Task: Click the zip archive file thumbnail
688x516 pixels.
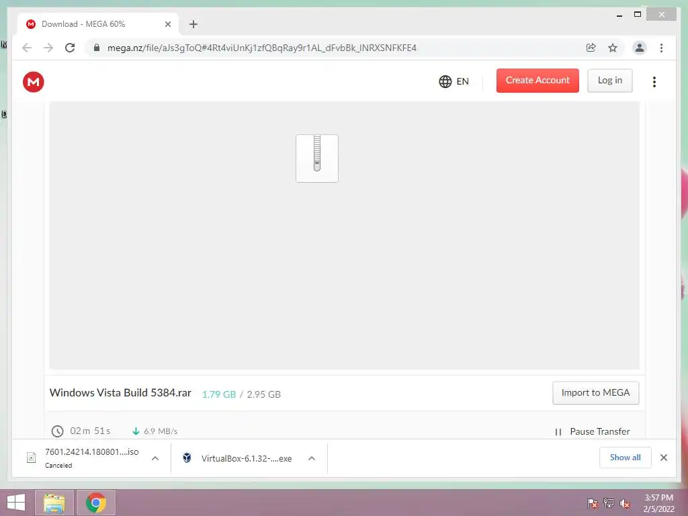Action: click(x=317, y=159)
